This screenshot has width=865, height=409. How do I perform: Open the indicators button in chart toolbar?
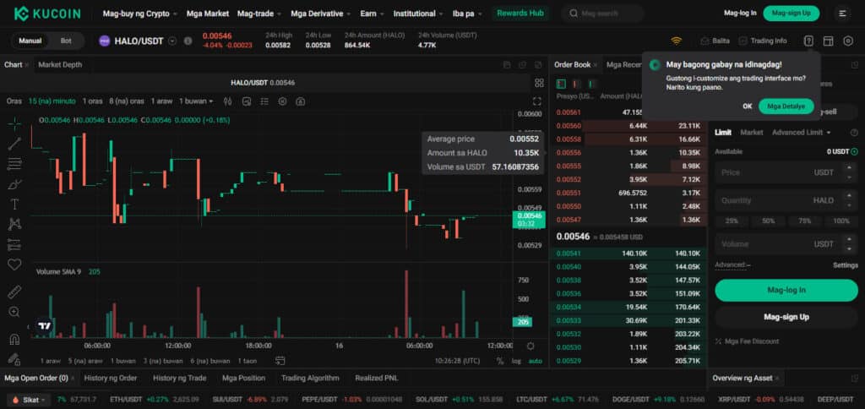[247, 101]
